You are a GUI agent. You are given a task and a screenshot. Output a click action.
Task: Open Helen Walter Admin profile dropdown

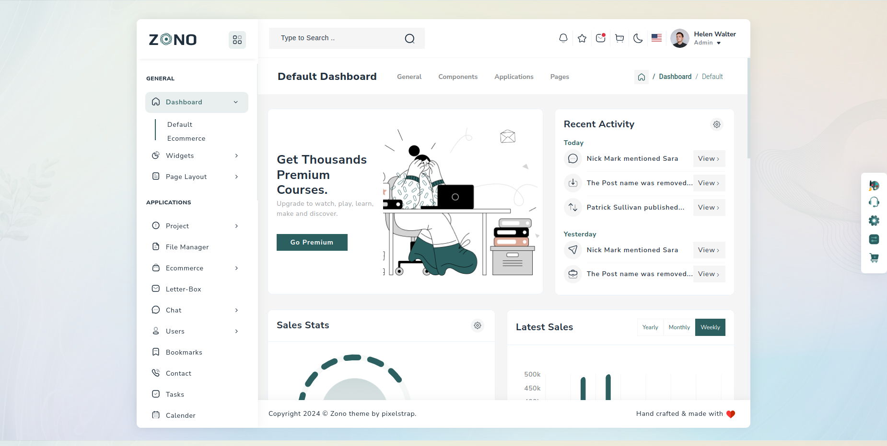point(703,38)
